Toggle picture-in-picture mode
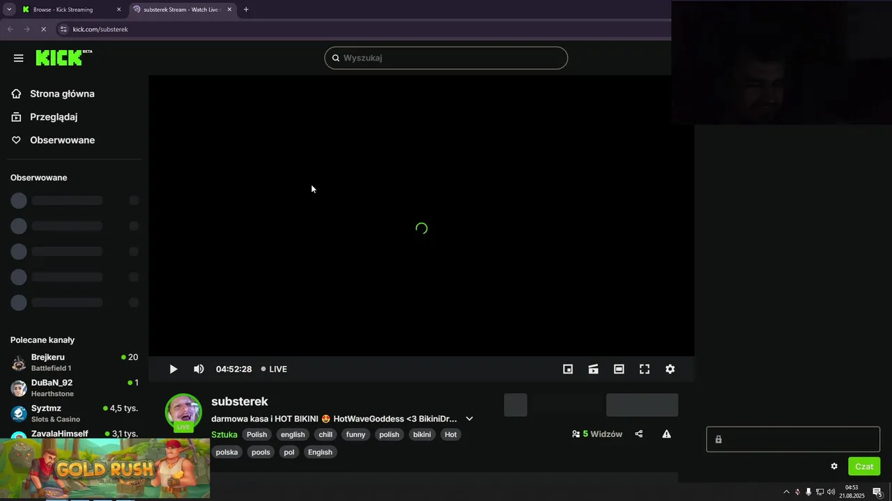Viewport: 892px width, 501px height. point(568,369)
